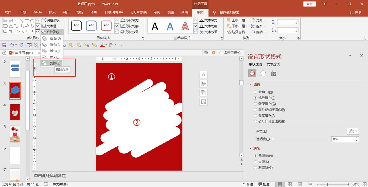This screenshot has width=368, height=187.
Task: Open the Fill & Line icon tab
Action: point(252,73)
